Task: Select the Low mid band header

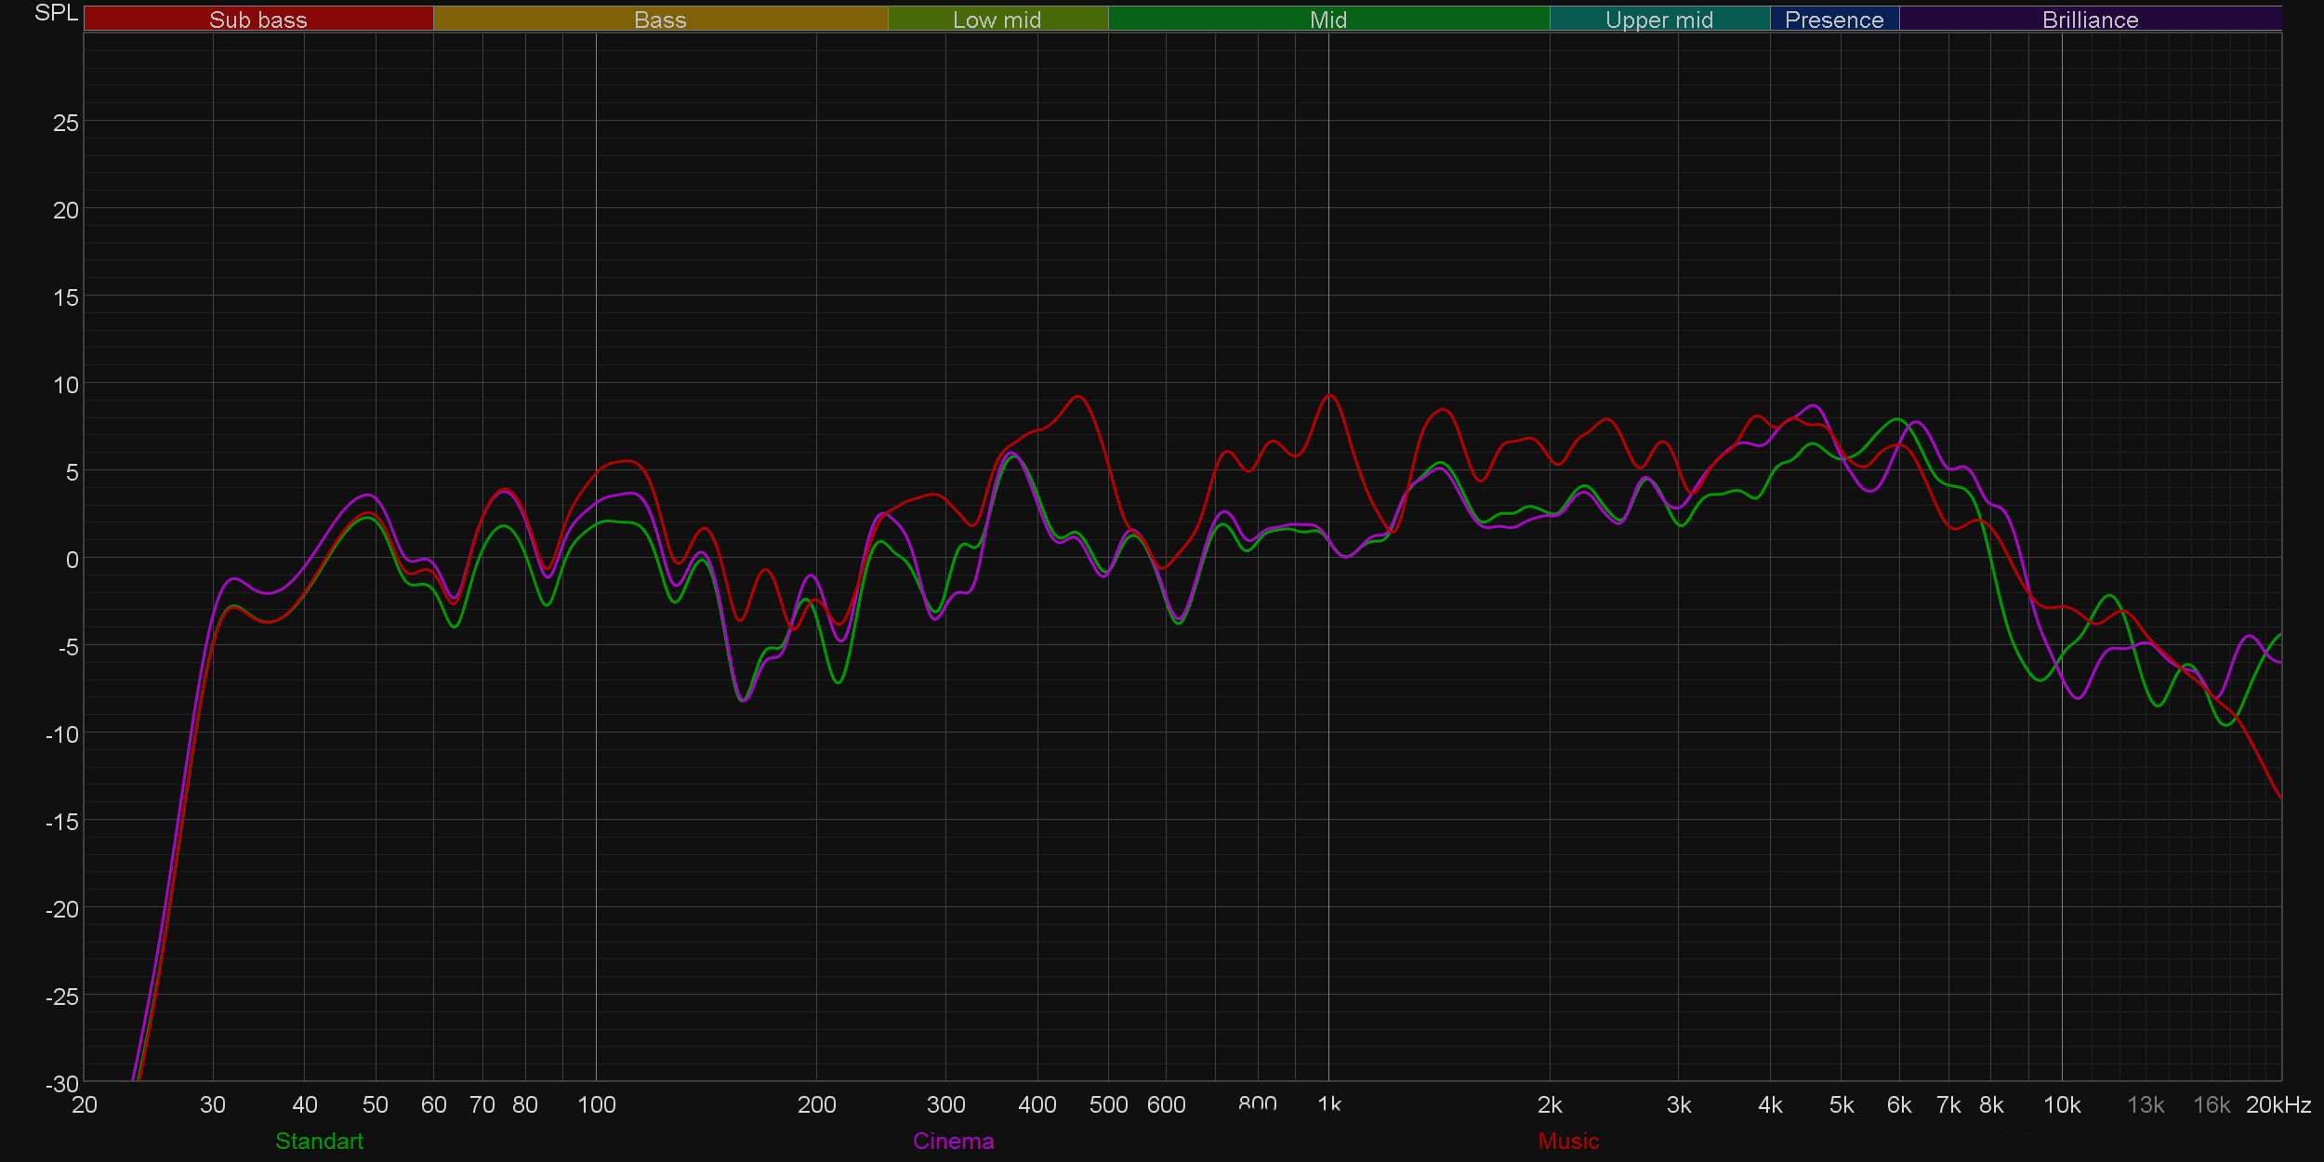Action: pos(997,19)
